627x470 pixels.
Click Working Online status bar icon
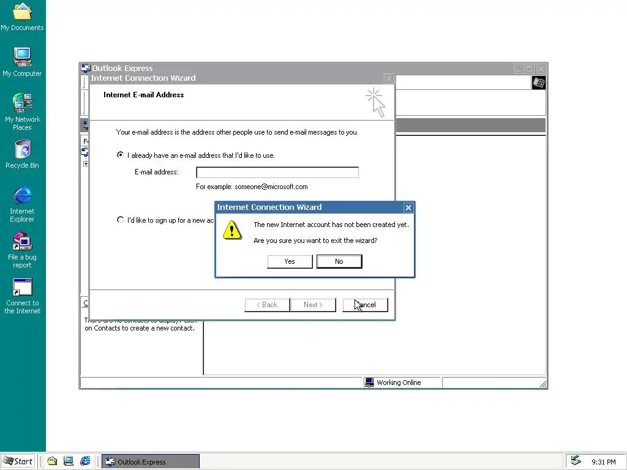pyautogui.click(x=369, y=382)
